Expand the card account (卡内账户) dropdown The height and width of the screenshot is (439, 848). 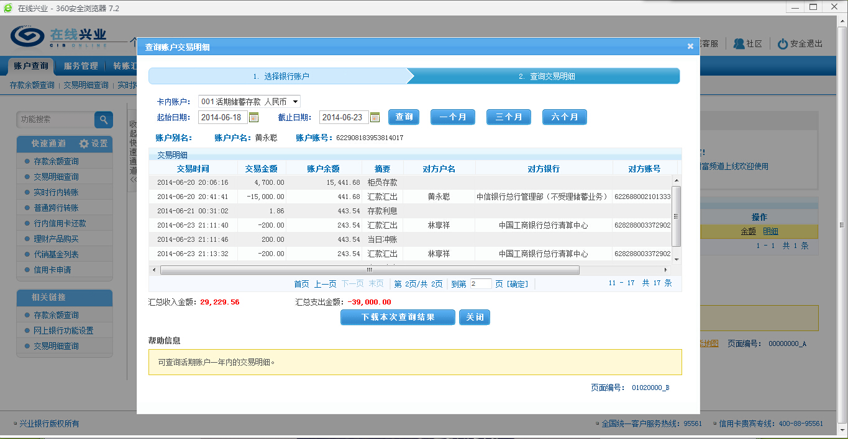pyautogui.click(x=295, y=102)
